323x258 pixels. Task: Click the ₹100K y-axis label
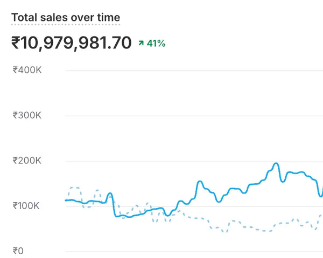(x=27, y=206)
